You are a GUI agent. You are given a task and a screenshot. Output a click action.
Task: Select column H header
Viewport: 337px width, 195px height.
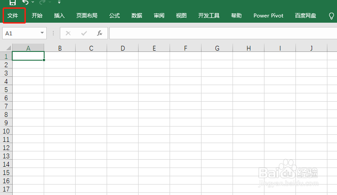pos(248,48)
